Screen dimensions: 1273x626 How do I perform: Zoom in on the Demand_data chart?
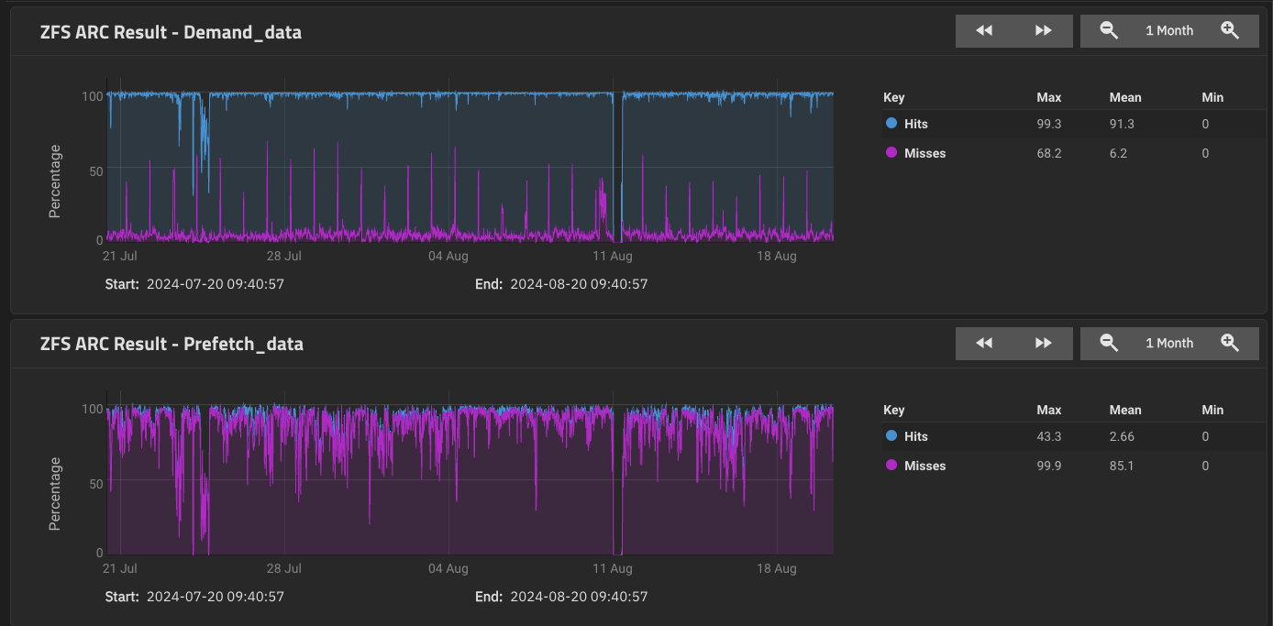tap(1232, 30)
